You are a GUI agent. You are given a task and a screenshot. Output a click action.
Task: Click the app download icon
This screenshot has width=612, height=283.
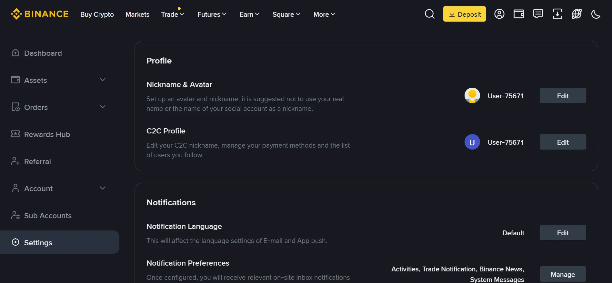click(557, 14)
